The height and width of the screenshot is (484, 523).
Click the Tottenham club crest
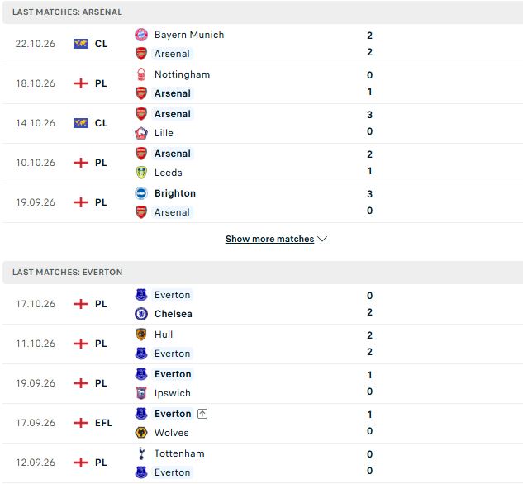pos(141,453)
